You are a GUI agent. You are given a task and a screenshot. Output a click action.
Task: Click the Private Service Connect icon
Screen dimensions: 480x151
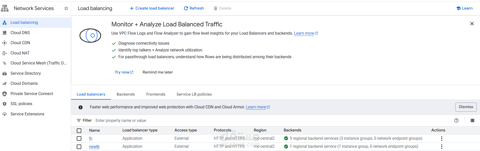(x=5, y=94)
